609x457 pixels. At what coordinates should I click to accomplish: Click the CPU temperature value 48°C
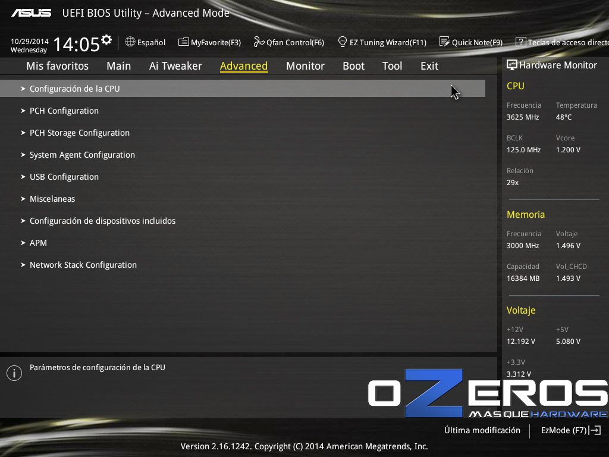tap(564, 117)
